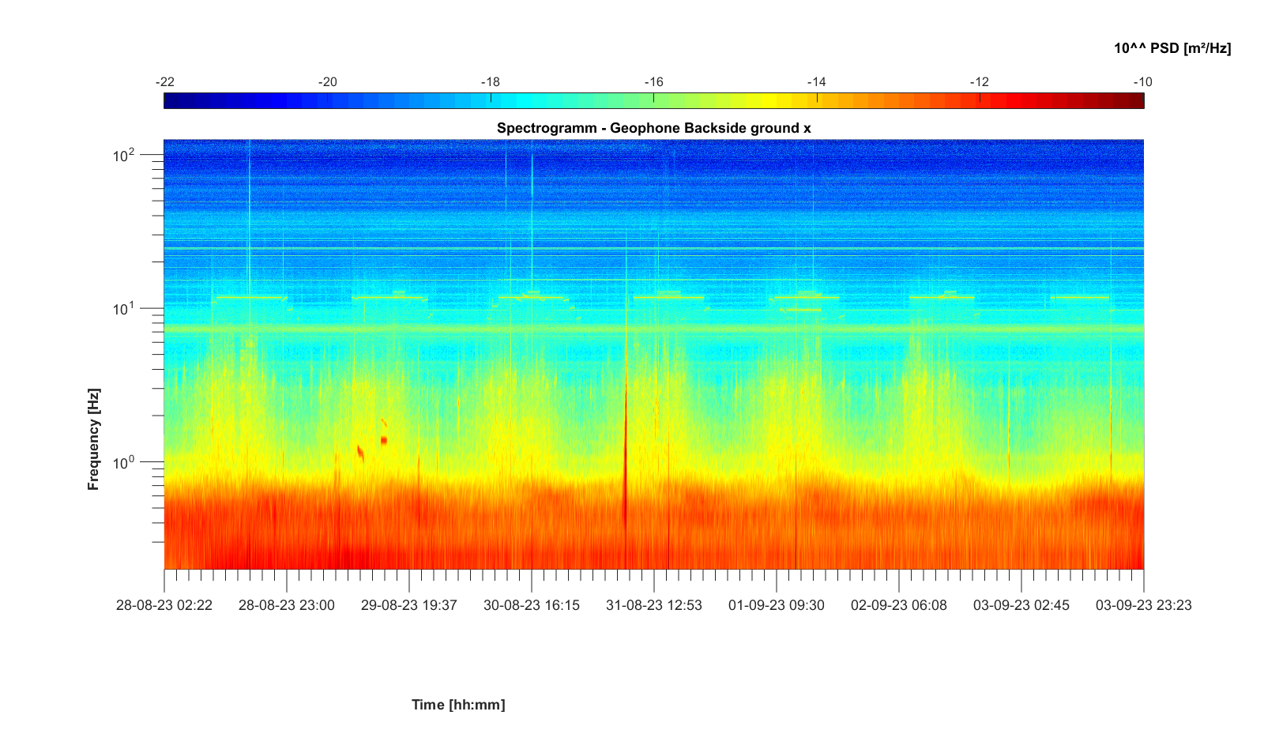Select the 'Time [hh:mm]' x-axis label

click(457, 704)
